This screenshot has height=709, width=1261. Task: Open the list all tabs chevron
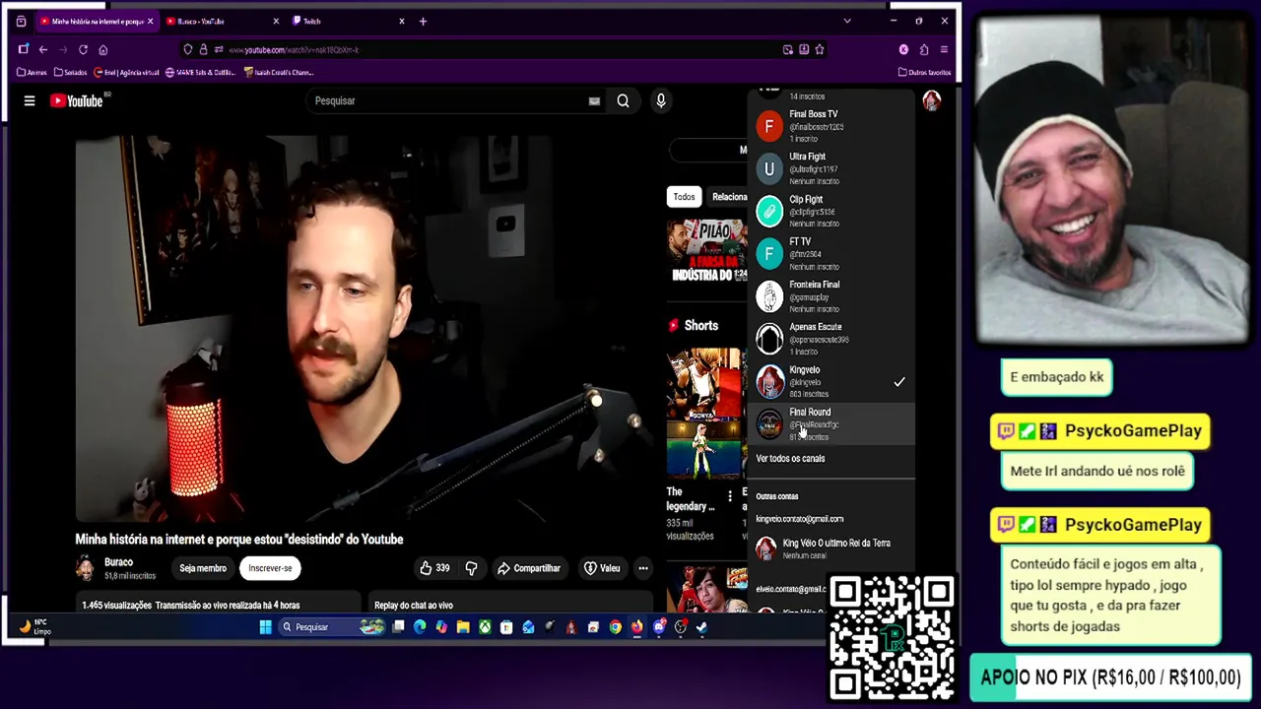point(846,21)
